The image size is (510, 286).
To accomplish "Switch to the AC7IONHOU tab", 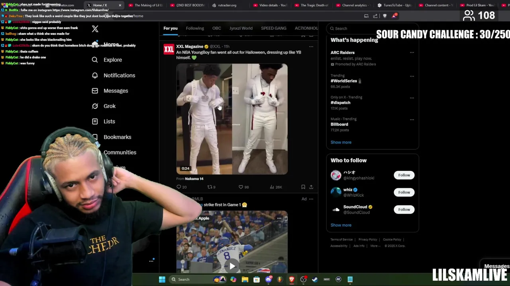I will 306,28.
